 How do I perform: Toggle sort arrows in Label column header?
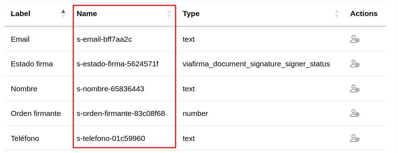[63, 14]
